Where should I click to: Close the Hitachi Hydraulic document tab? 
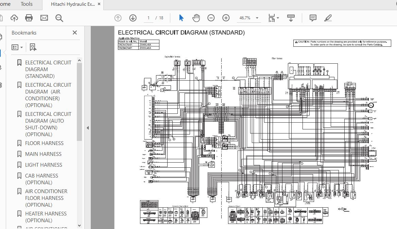coord(99,4)
